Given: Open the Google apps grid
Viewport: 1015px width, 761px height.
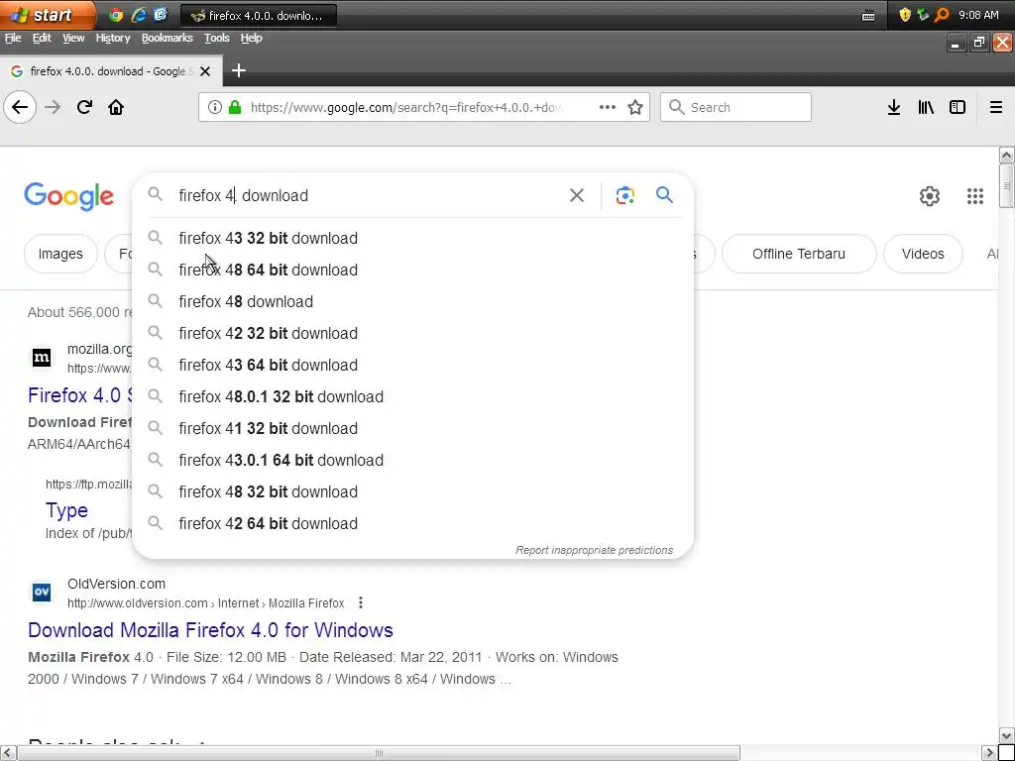Looking at the screenshot, I should [975, 196].
